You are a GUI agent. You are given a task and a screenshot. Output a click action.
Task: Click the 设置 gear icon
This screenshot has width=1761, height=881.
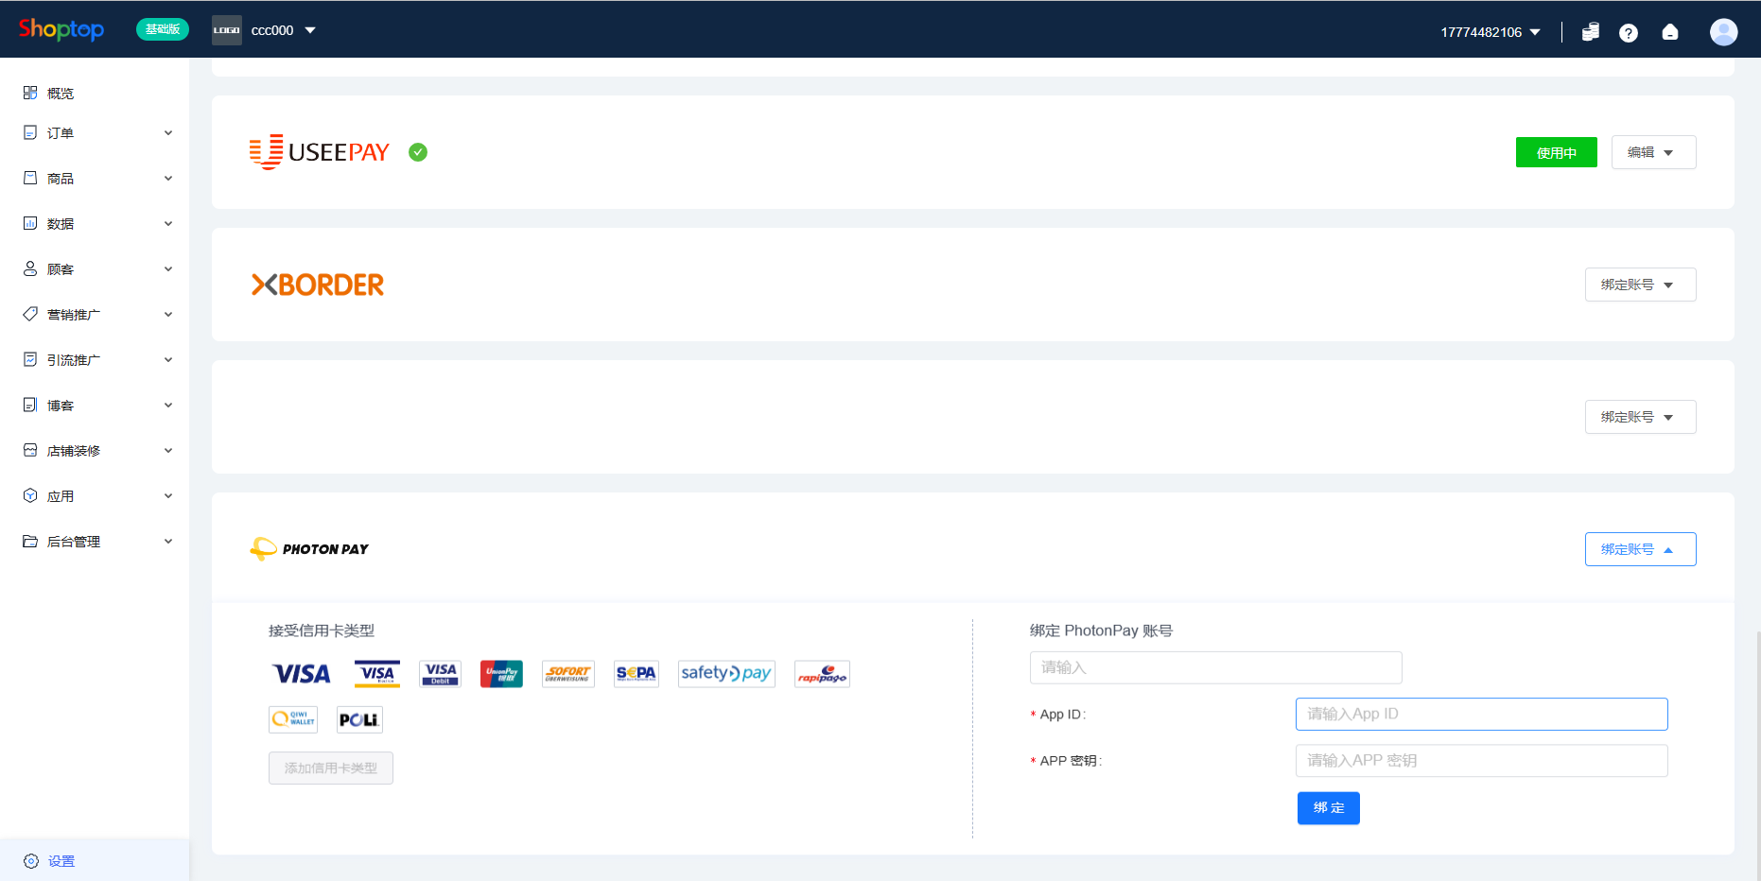click(x=31, y=861)
